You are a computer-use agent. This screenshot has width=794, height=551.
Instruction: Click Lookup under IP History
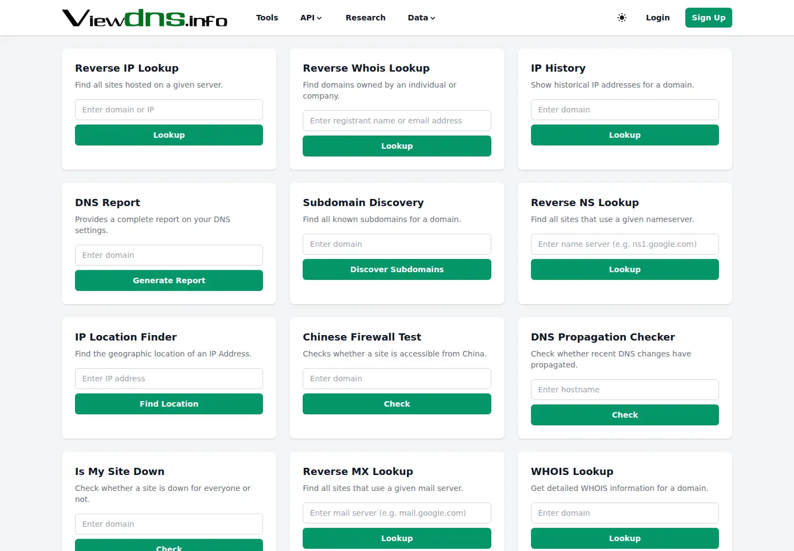pyautogui.click(x=625, y=135)
